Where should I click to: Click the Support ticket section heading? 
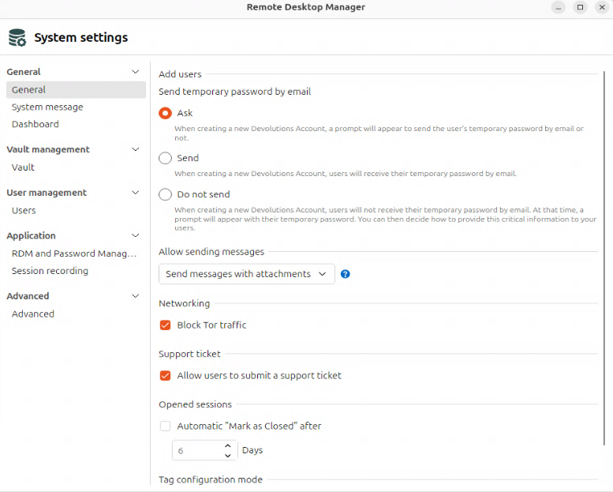tap(189, 354)
